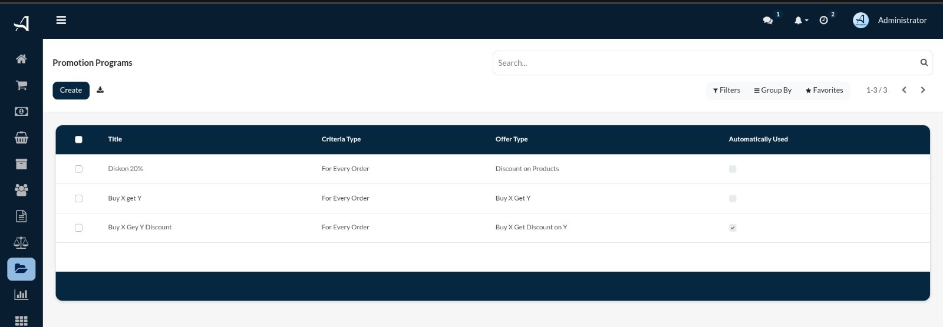Open the notification bell dropdown
Viewport: 943px width, 327px height.
coord(800,20)
